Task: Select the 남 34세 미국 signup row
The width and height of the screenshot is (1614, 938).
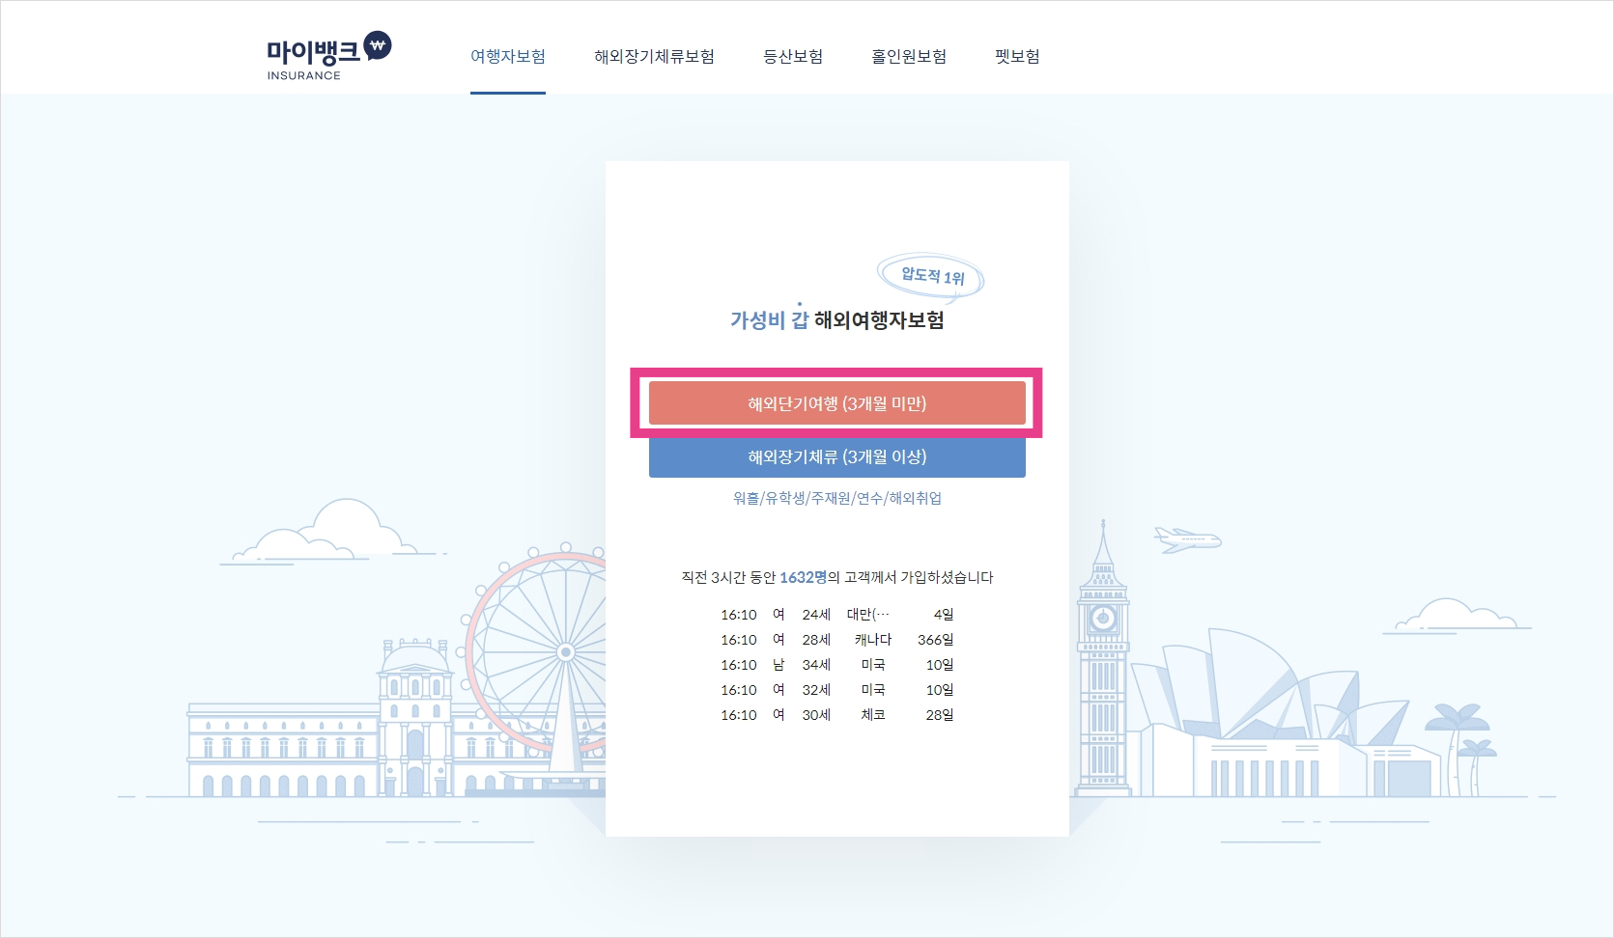Action: 836,664
